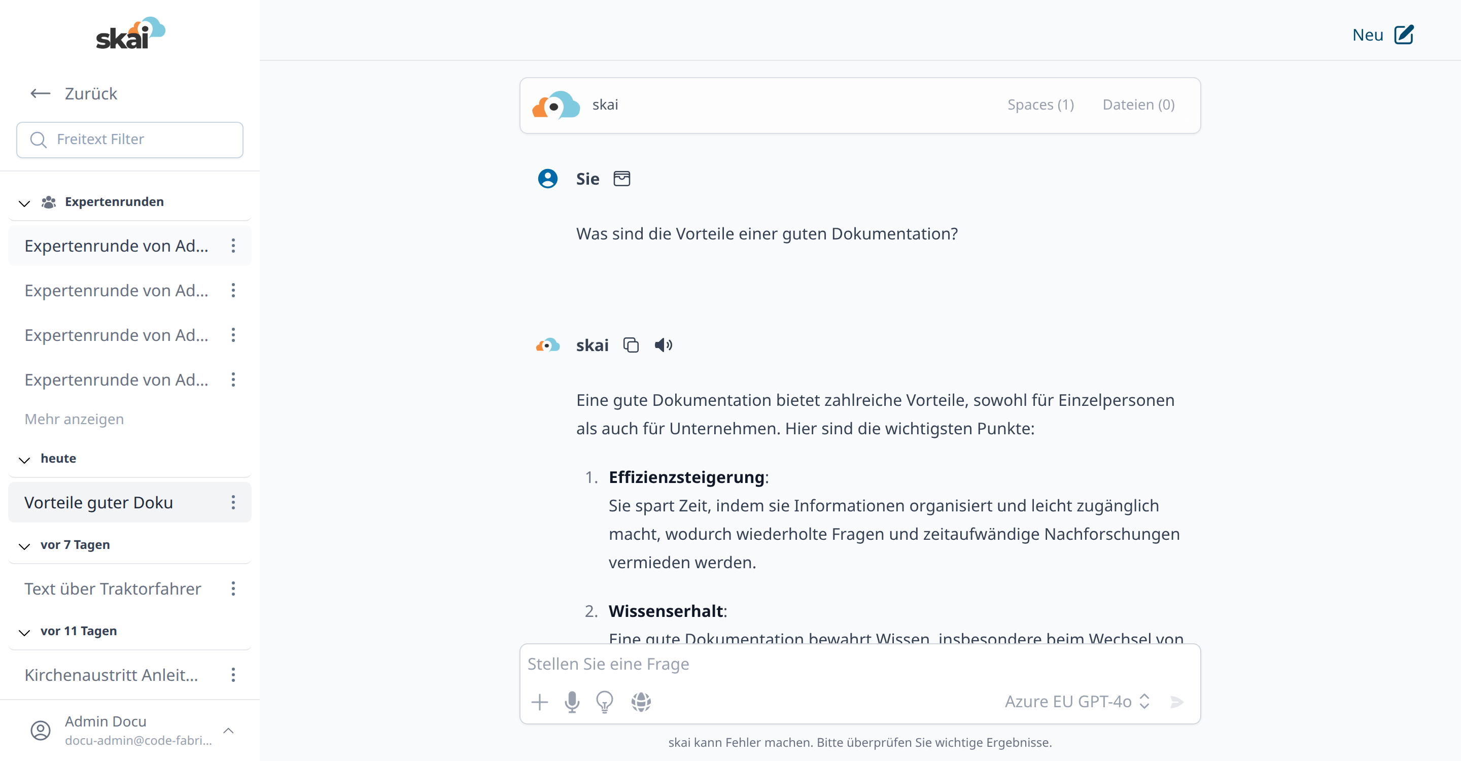The width and height of the screenshot is (1461, 761).
Task: Click the send arrow button
Action: 1177,702
